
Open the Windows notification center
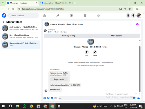[x=140, y=106]
